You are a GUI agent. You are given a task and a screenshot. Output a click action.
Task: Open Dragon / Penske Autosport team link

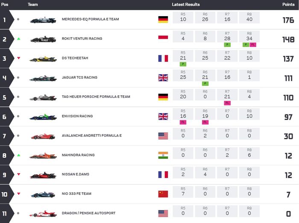[x=88, y=213]
